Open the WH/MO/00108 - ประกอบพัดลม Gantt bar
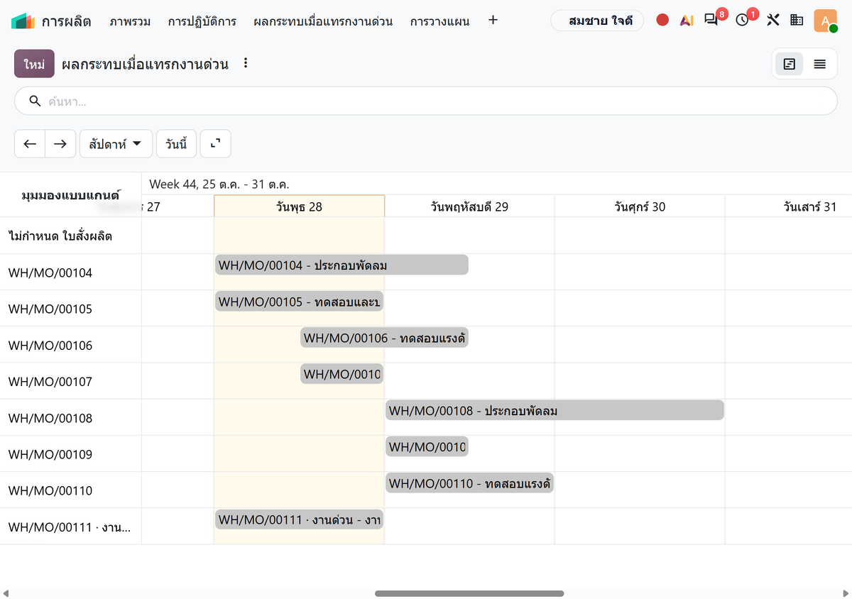 click(x=555, y=410)
